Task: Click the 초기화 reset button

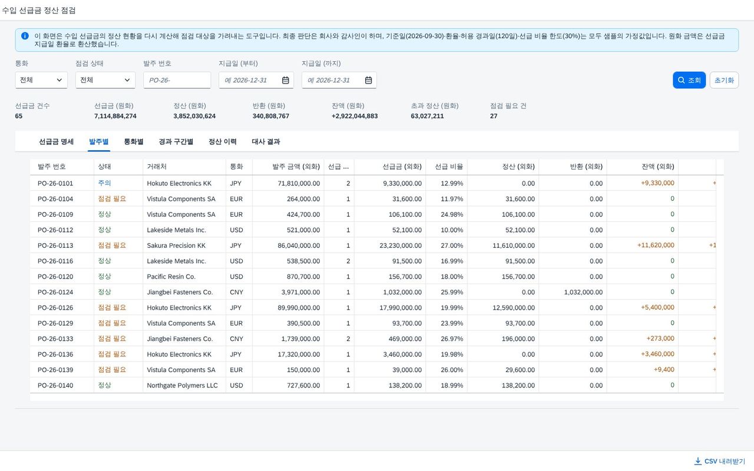Action: click(x=724, y=80)
